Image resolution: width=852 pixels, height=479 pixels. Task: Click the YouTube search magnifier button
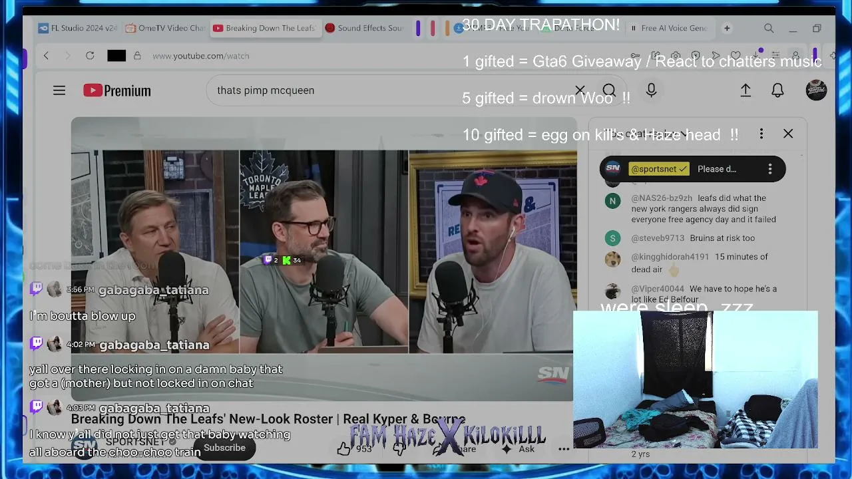coord(609,90)
